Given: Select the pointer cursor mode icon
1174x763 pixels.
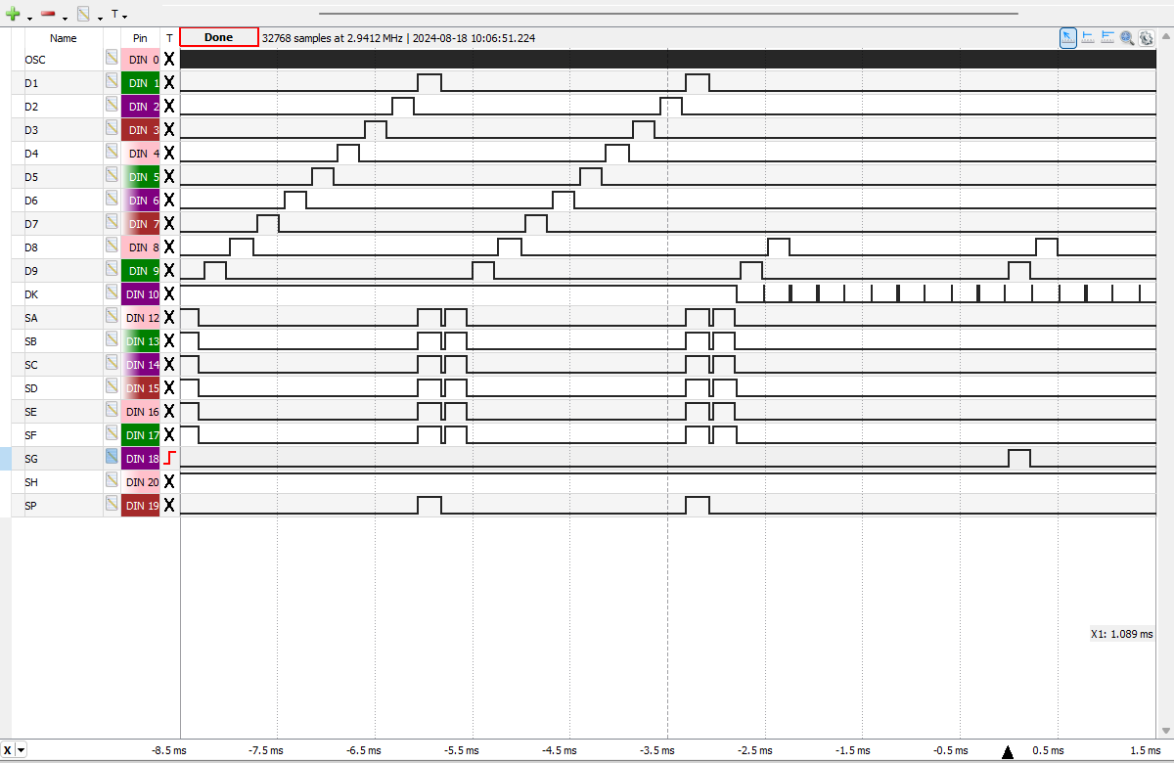Looking at the screenshot, I should (x=1068, y=37).
